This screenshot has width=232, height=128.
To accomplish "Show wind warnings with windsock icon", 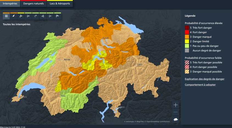I will point(57,16).
